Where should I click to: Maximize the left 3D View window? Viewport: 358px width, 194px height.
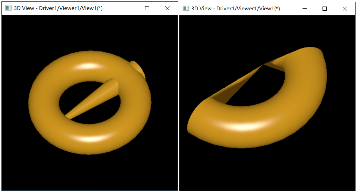147,8
